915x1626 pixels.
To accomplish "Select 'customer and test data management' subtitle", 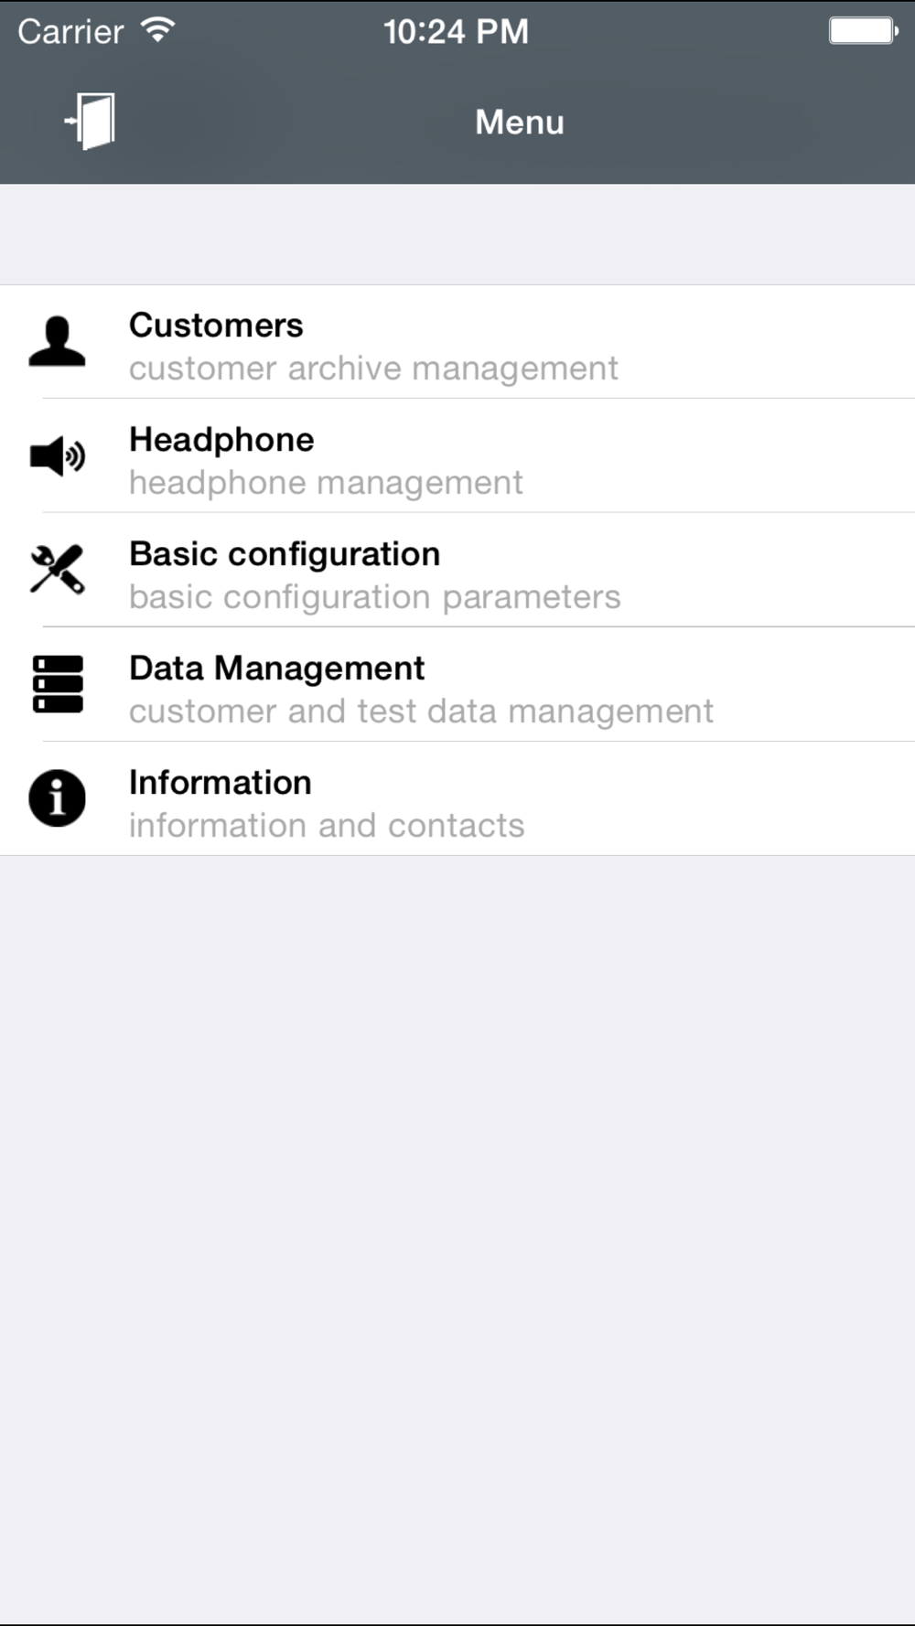I will (421, 711).
